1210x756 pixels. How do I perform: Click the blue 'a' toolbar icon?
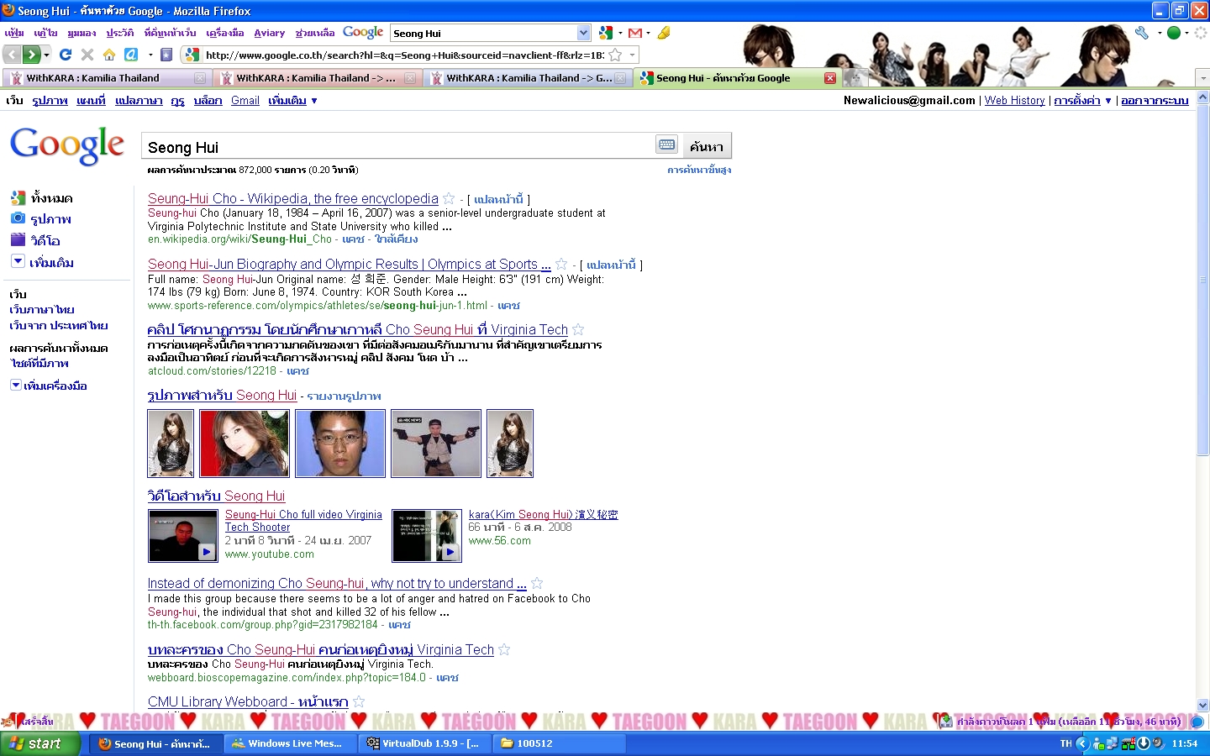[x=131, y=55]
